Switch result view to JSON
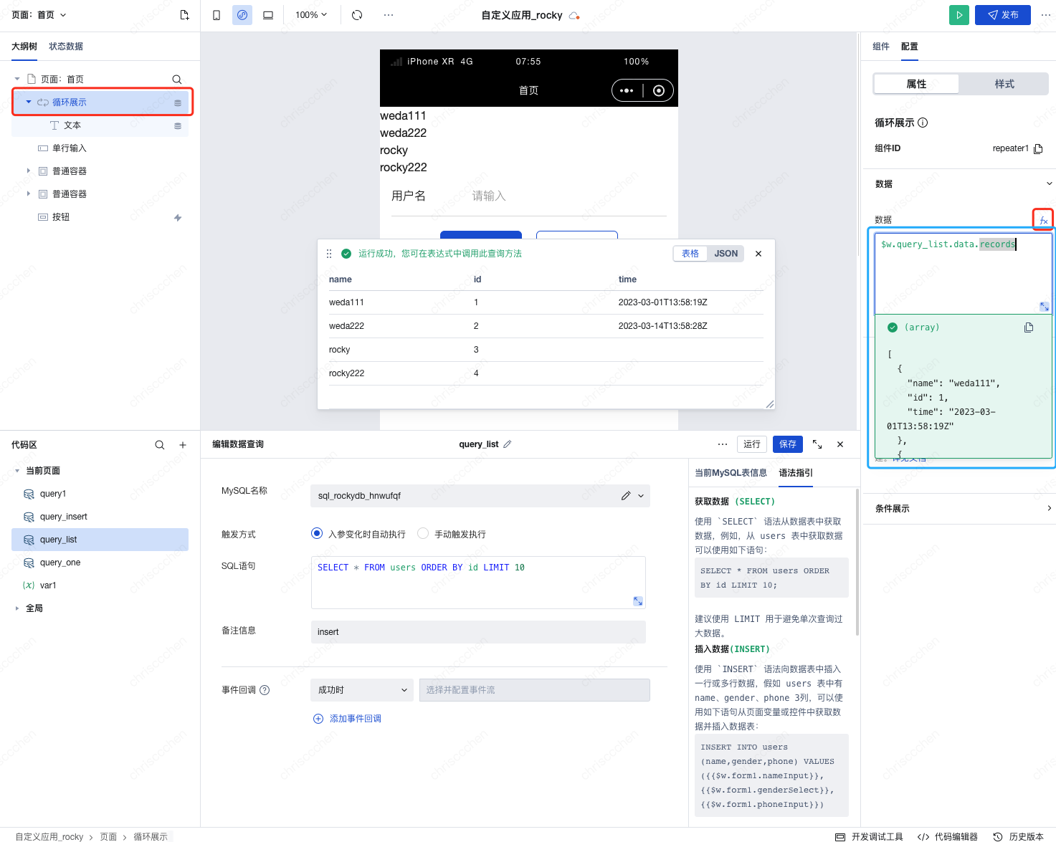The image size is (1056, 842). (x=726, y=254)
